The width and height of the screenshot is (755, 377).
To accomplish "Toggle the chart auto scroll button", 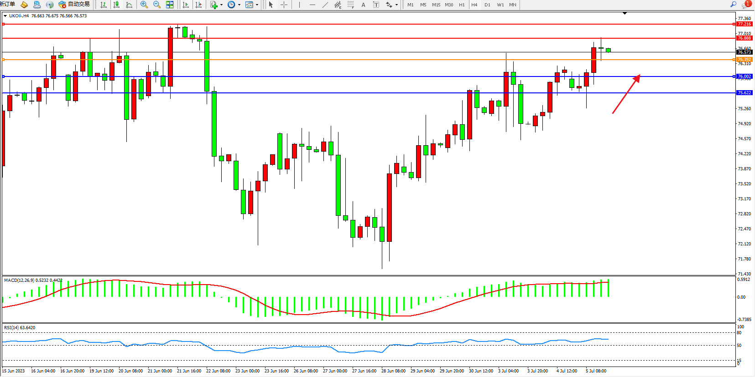I will (x=186, y=5).
